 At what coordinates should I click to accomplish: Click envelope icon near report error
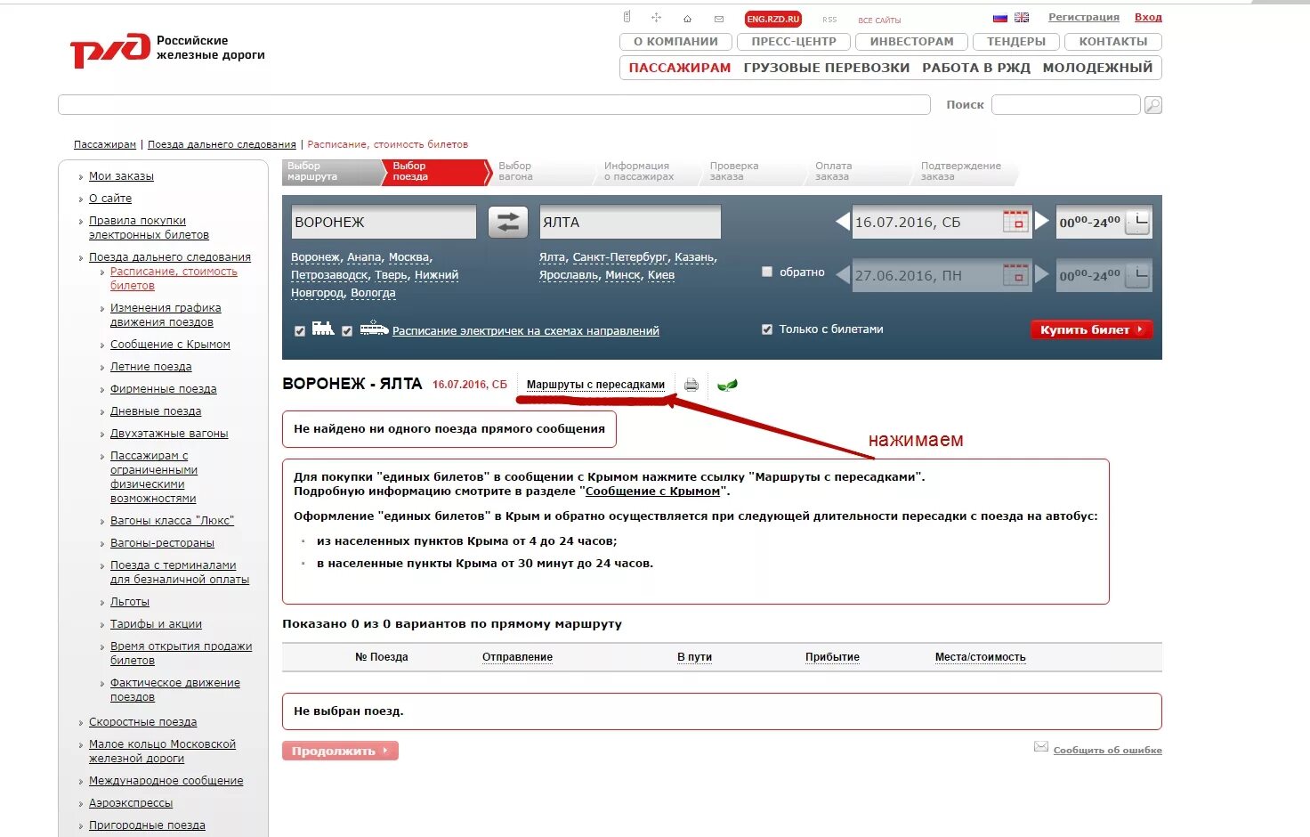pos(1040,747)
